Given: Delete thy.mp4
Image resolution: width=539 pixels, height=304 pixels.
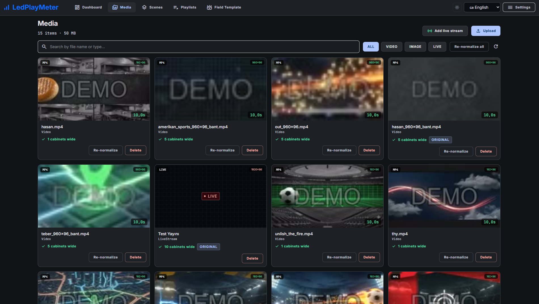Looking at the screenshot, I should point(486,257).
